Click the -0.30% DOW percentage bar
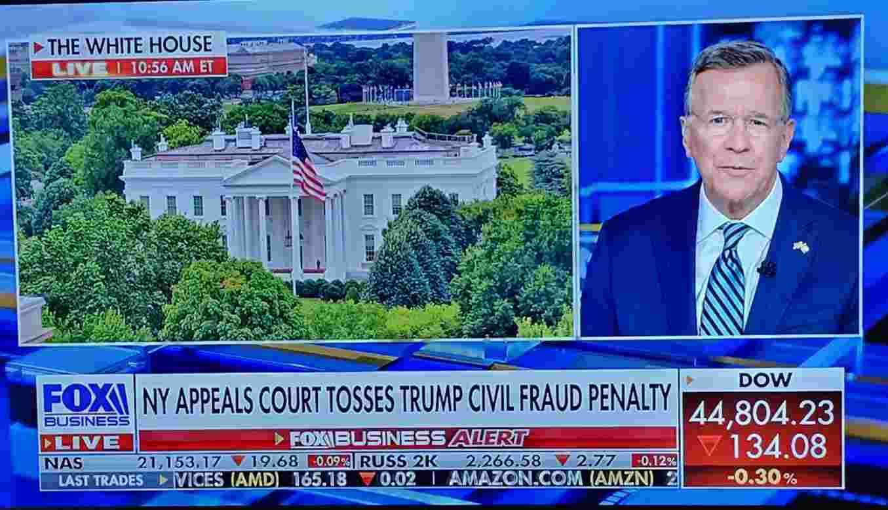Viewport: 888px width, 510px height. click(x=762, y=477)
